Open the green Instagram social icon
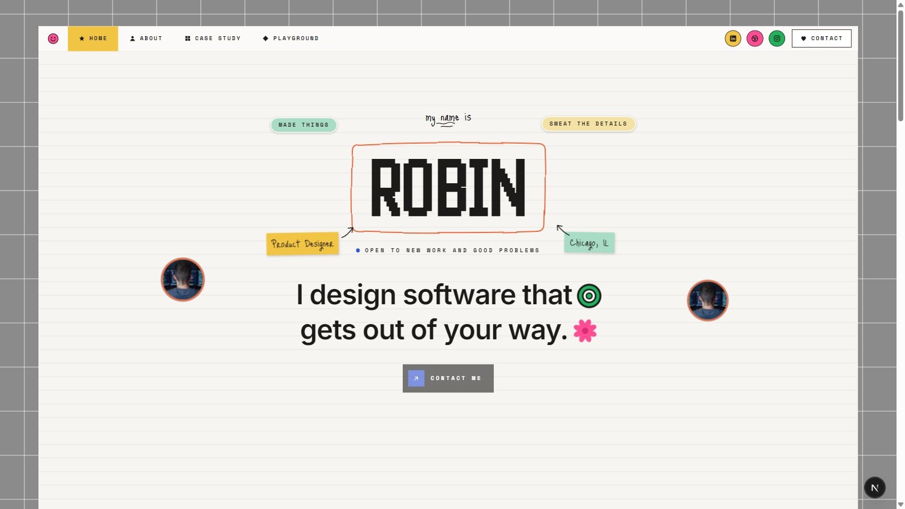The width and height of the screenshot is (905, 509). [x=777, y=38]
